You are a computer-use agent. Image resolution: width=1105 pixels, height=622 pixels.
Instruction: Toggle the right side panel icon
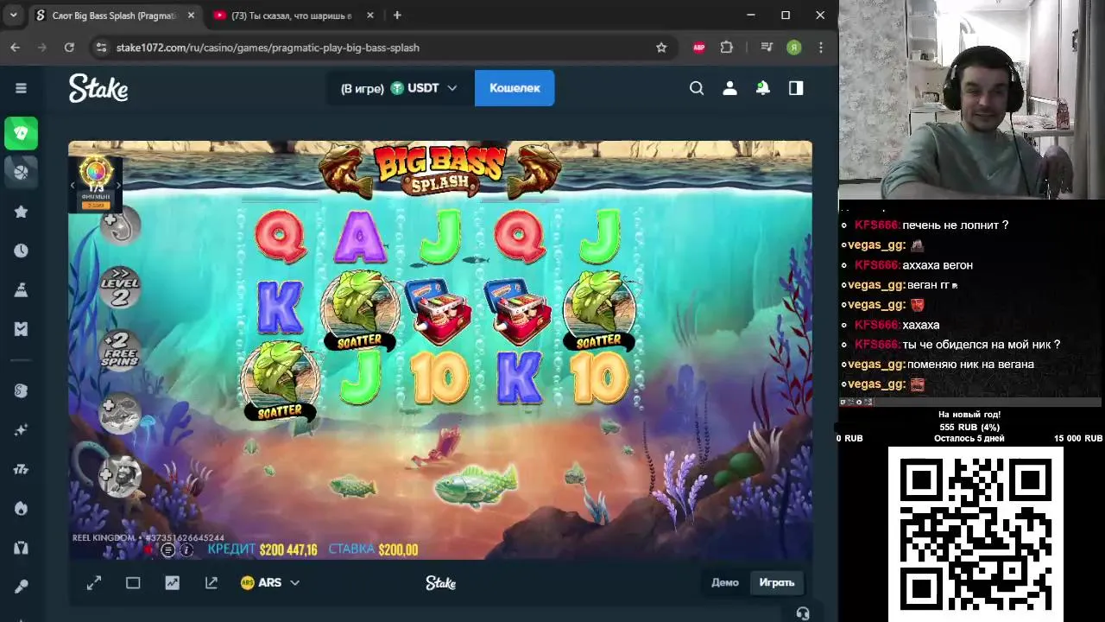[796, 88]
